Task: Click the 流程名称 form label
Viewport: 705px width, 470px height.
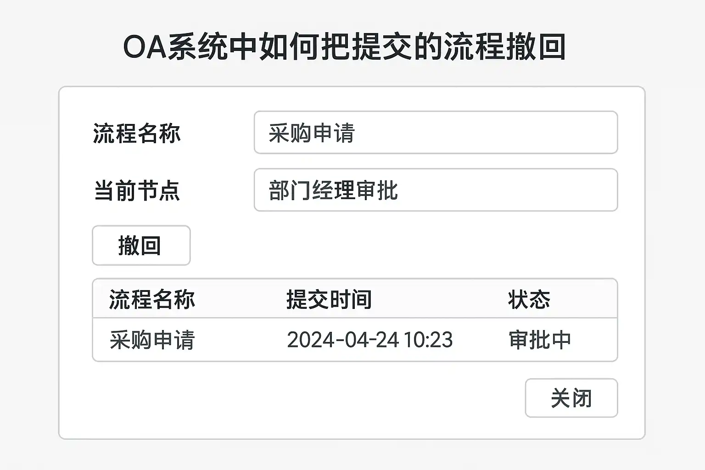Action: click(137, 134)
